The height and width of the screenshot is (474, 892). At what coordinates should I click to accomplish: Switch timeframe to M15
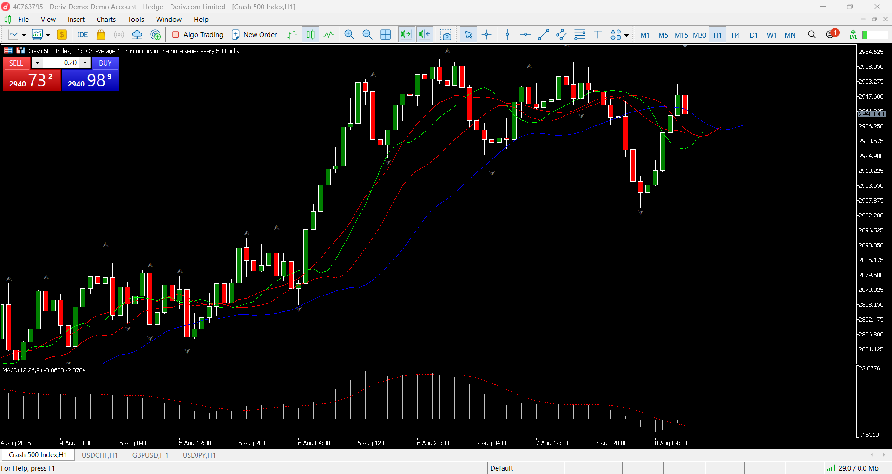tap(681, 35)
